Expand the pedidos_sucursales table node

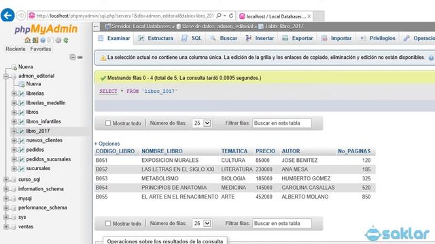pyautogui.click(x=14, y=159)
